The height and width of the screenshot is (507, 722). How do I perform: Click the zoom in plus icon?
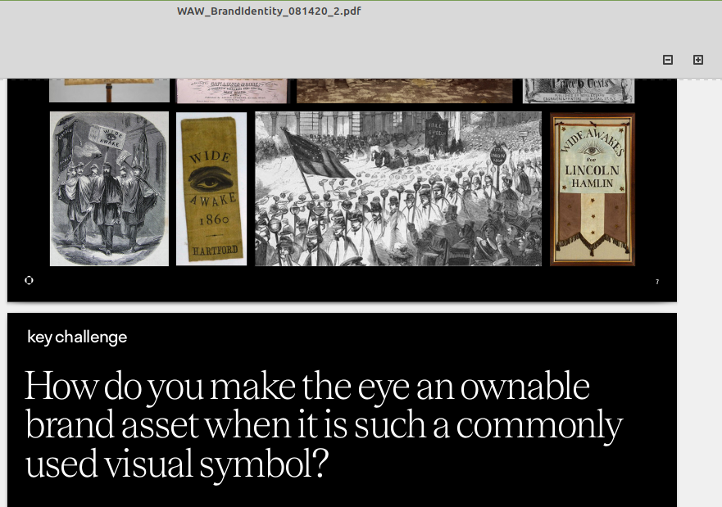pos(698,60)
